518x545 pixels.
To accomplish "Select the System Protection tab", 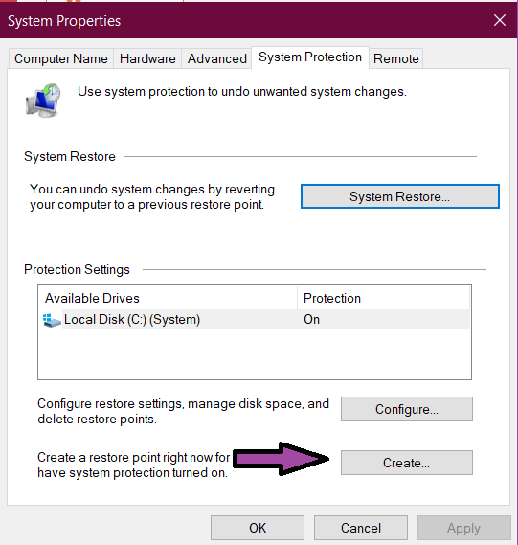I will pyautogui.click(x=310, y=57).
